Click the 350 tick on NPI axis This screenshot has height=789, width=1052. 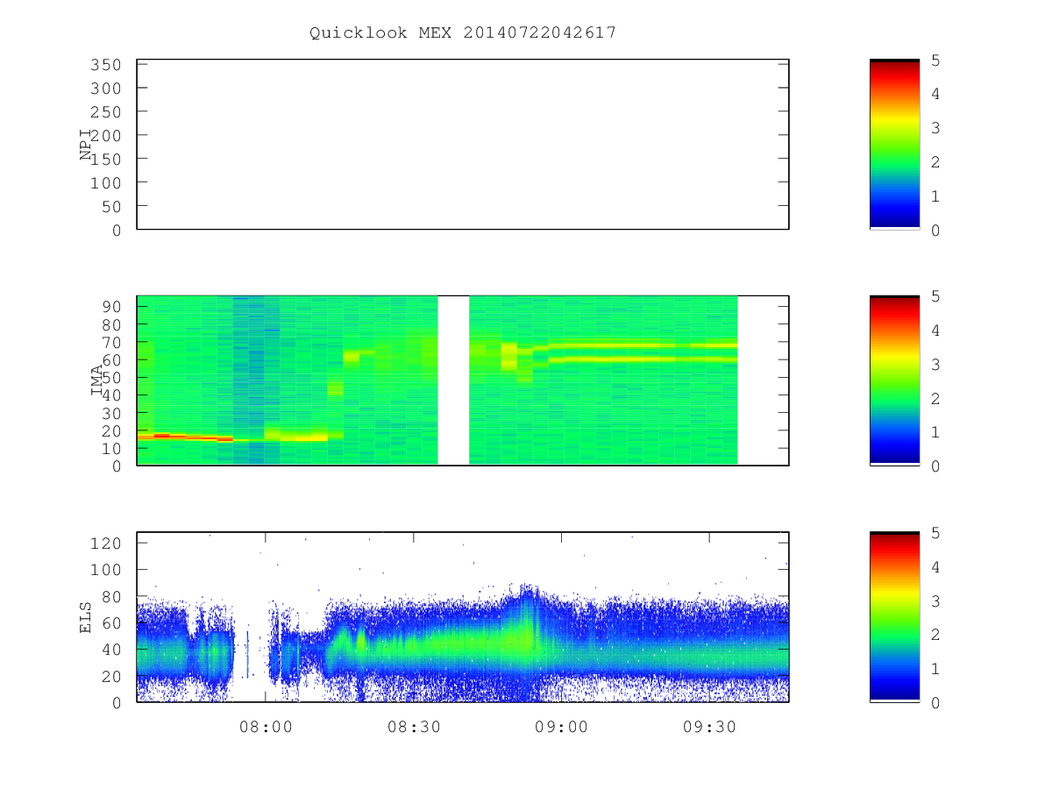tap(105, 65)
